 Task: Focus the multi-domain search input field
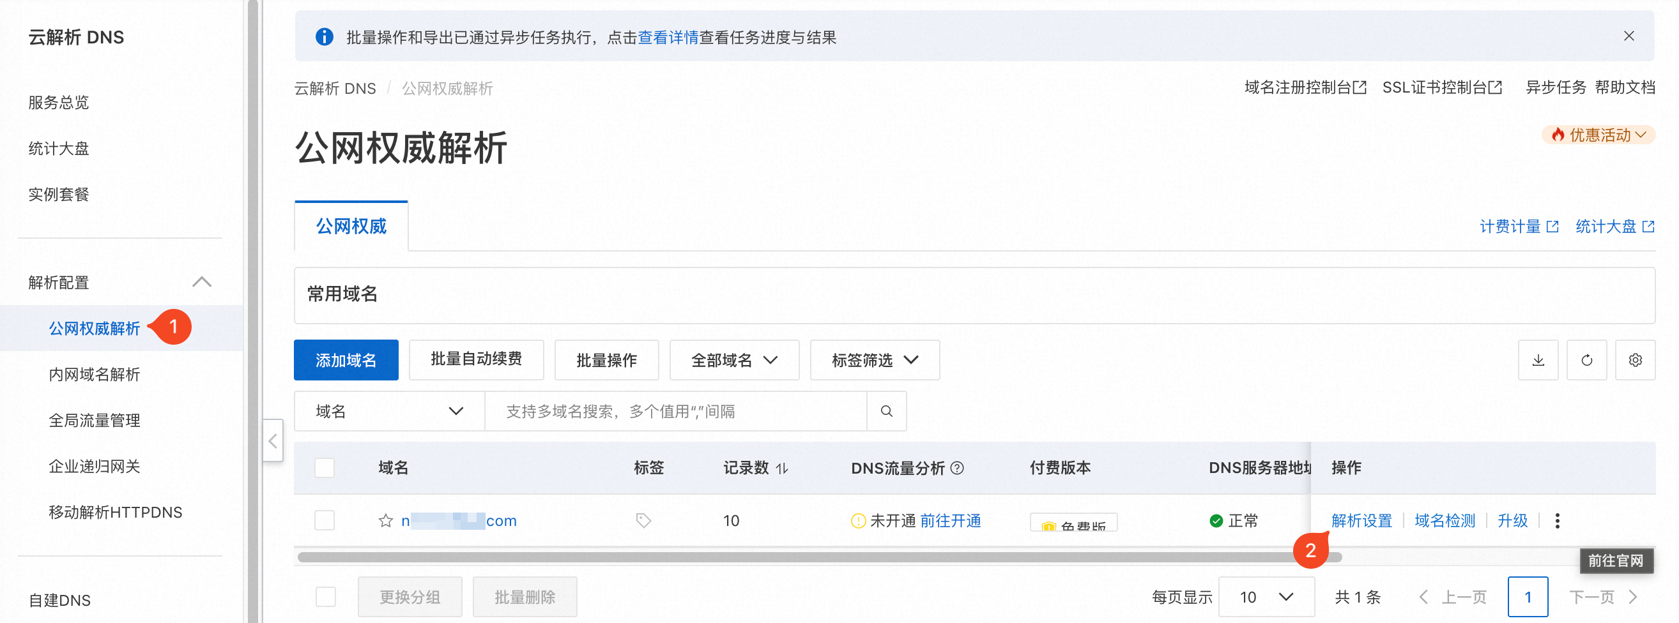676,412
